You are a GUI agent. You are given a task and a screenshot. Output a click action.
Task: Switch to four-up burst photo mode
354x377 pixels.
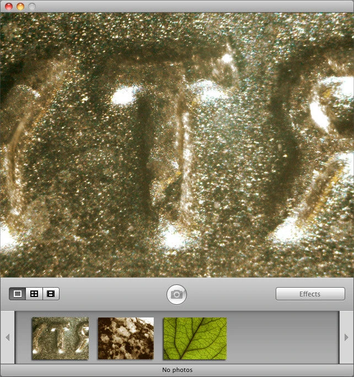34,294
